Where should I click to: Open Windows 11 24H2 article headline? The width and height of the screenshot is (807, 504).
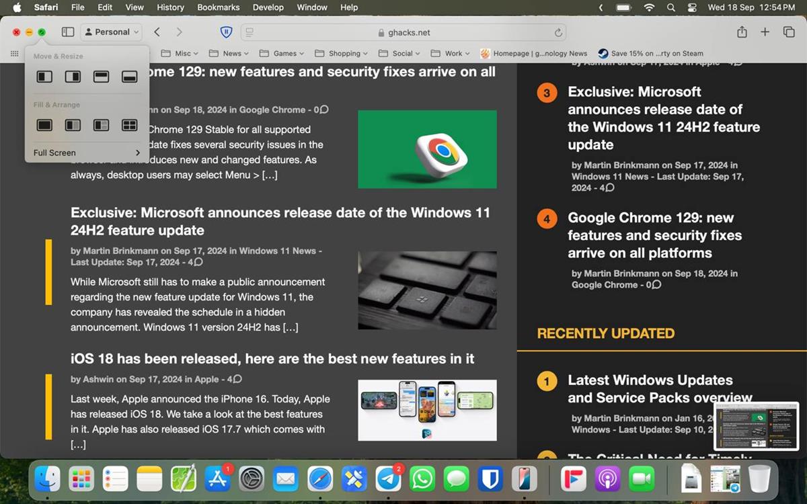tap(280, 221)
